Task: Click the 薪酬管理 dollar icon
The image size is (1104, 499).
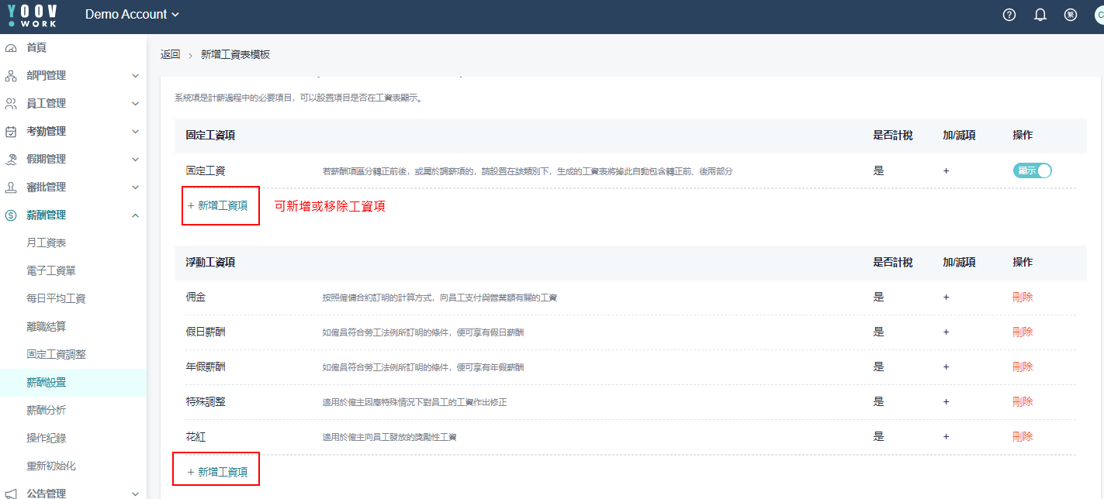Action: point(11,215)
